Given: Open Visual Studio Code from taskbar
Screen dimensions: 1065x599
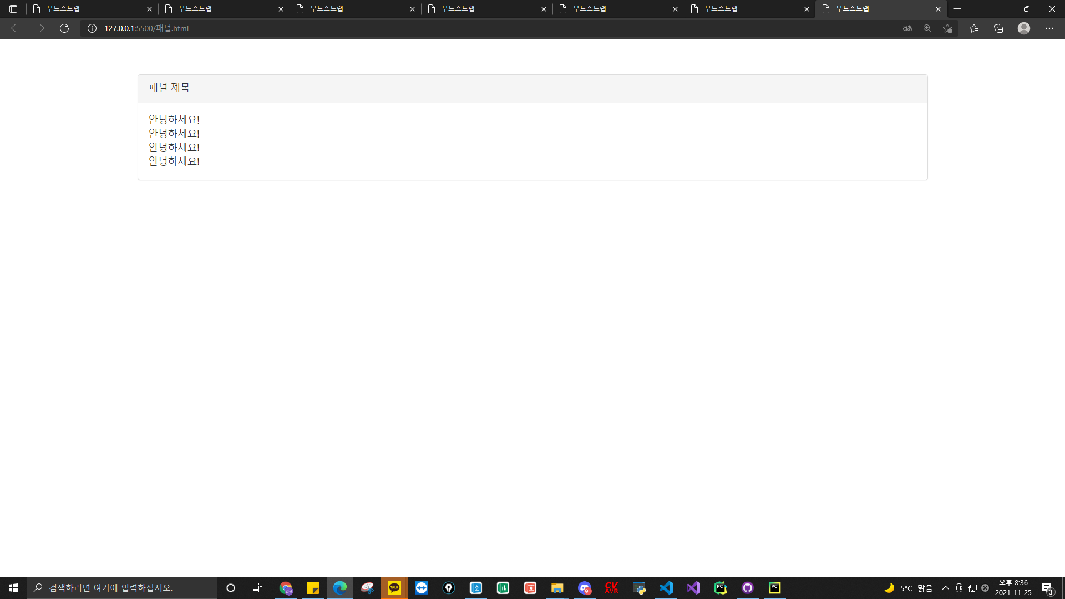Looking at the screenshot, I should click(x=666, y=588).
